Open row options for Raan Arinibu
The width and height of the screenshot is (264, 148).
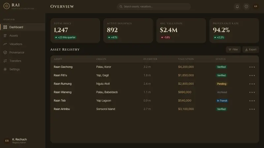(252, 109)
